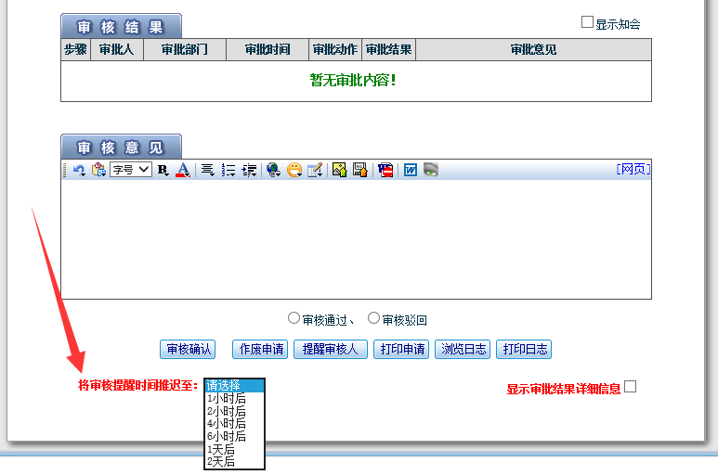Open the 字号 font size dropdown
The image size is (718, 475).
[130, 170]
